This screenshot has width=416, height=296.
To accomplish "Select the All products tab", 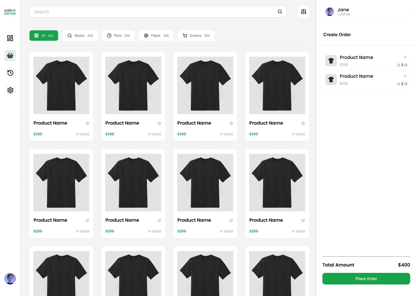I will 44,35.
